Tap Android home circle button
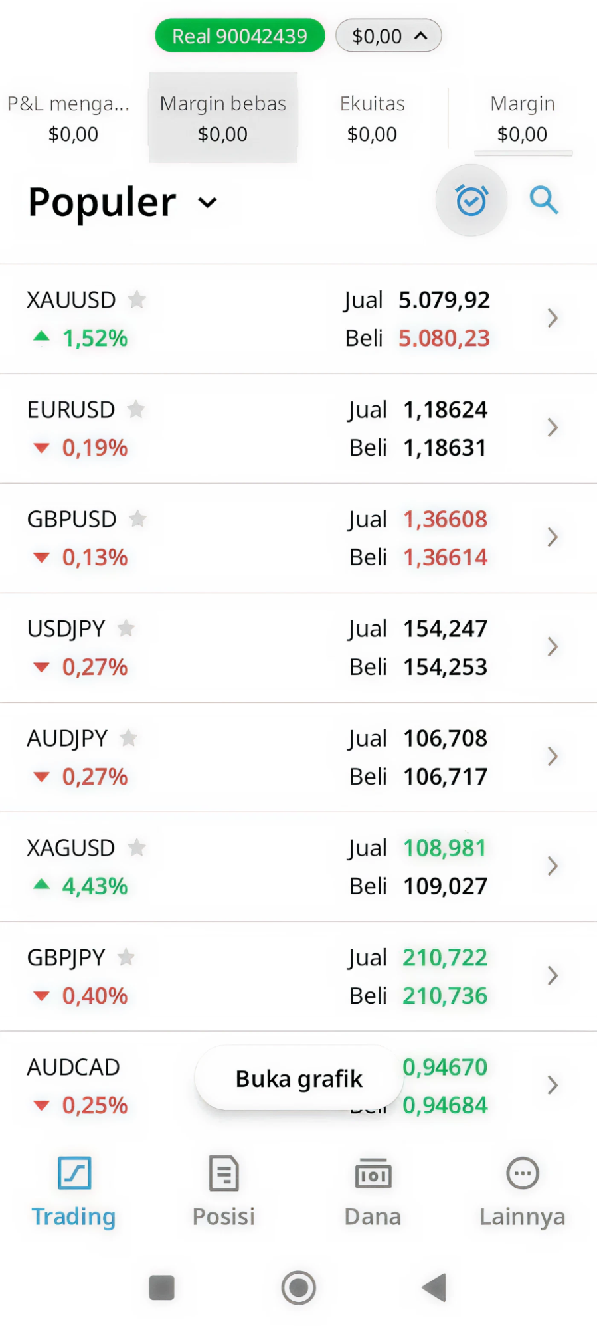The width and height of the screenshot is (597, 1328). (299, 1287)
